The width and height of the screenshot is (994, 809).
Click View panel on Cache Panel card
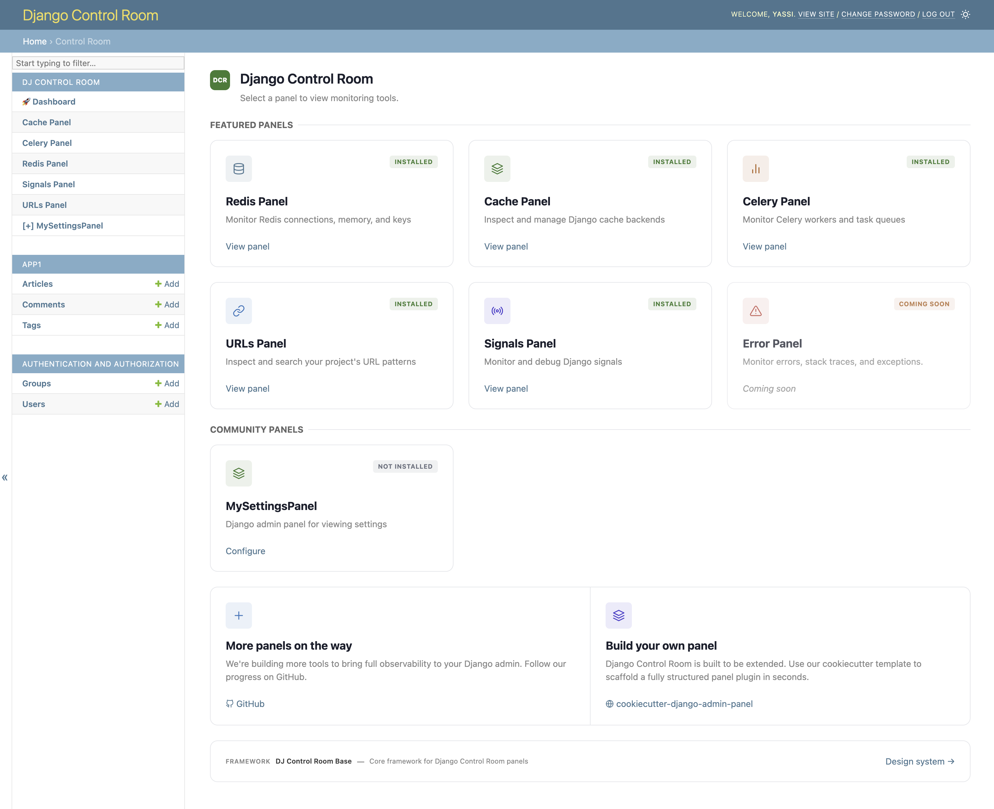506,246
